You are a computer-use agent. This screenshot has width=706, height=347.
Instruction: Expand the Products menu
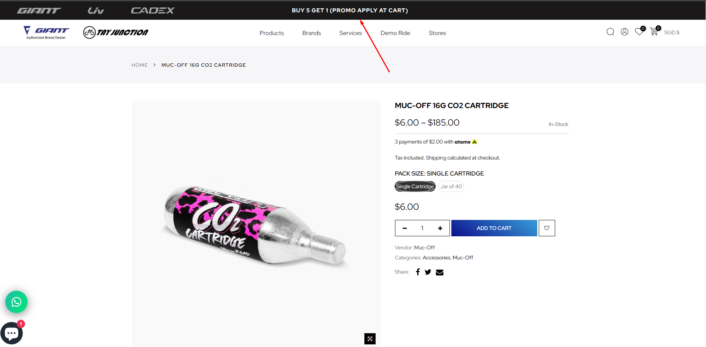[x=271, y=33]
